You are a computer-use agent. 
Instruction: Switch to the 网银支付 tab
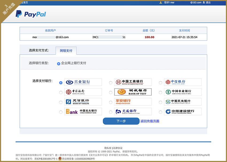[x=66, y=51]
